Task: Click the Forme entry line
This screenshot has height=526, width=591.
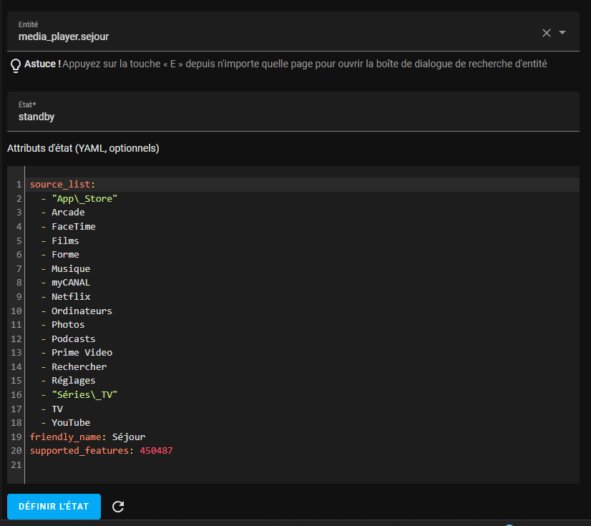Action: click(65, 255)
